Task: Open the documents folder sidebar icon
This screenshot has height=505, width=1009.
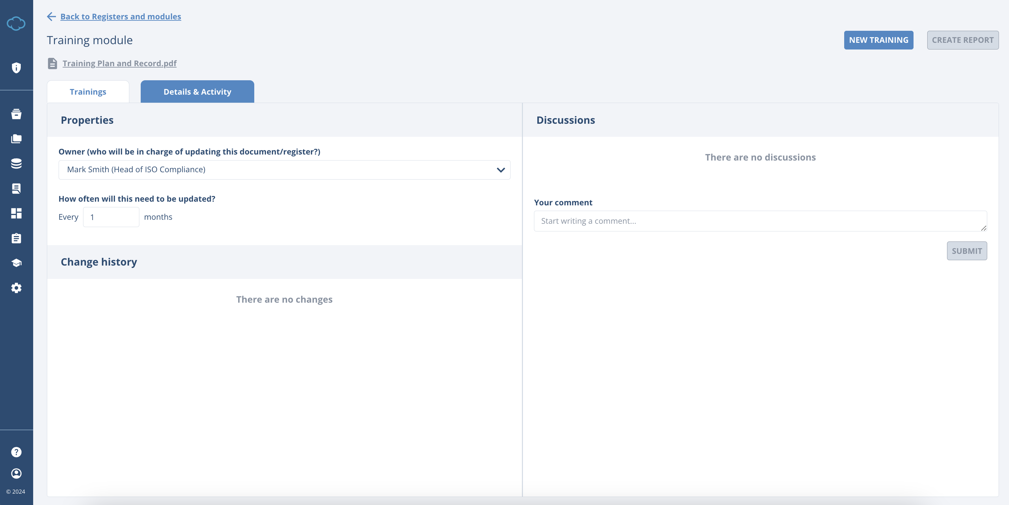Action: pos(16,139)
